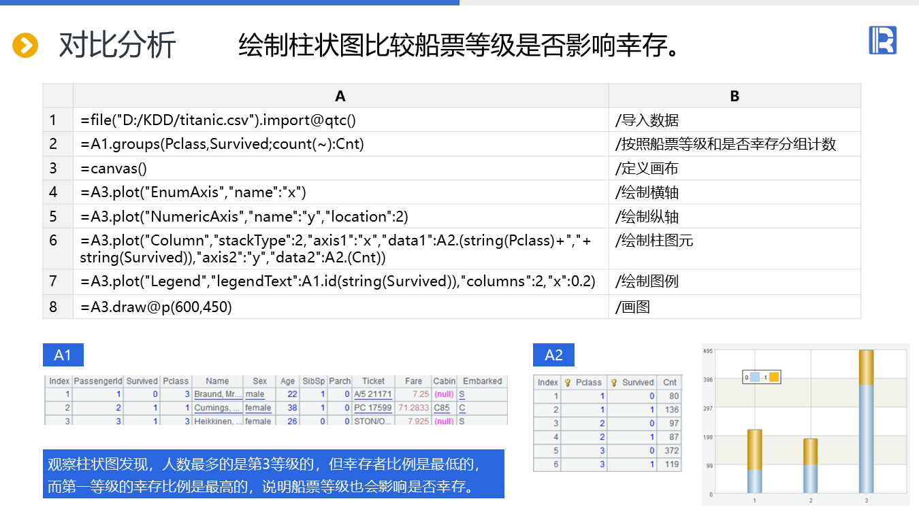Click the Fare column header
Image resolution: width=919 pixels, height=516 pixels.
pos(413,381)
